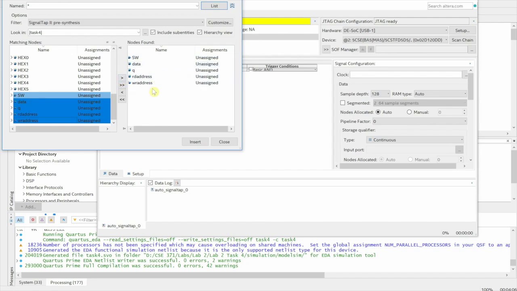Screen dimensions: 517x291
Task: Click the >> button beside SOF Manager
Action: pos(326,50)
